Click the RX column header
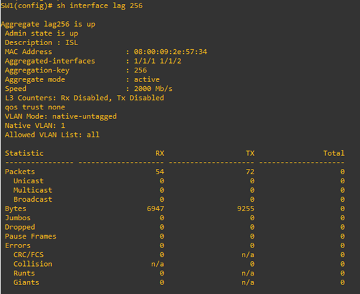 160,153
